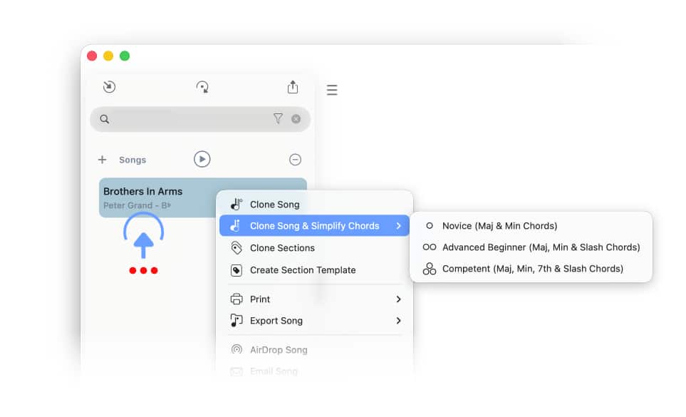Click the Songs section header
This screenshot has height=417, width=686.
132,160
